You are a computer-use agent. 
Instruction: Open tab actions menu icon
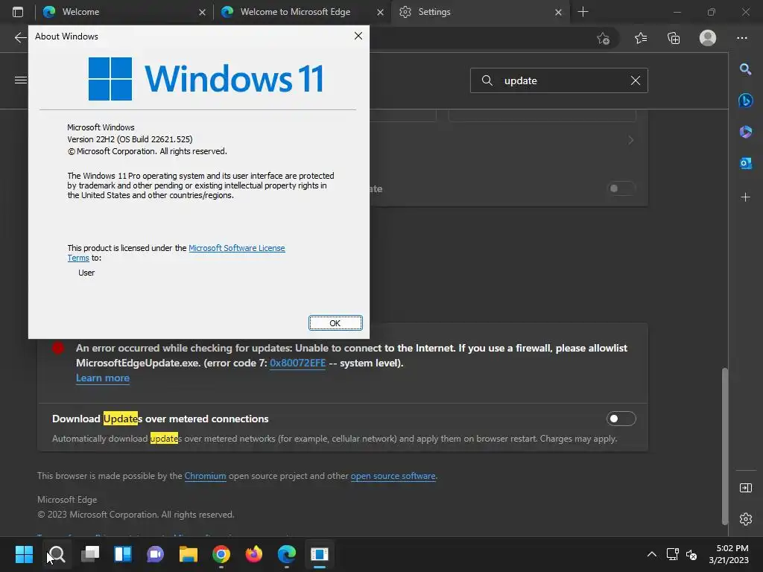pos(18,12)
